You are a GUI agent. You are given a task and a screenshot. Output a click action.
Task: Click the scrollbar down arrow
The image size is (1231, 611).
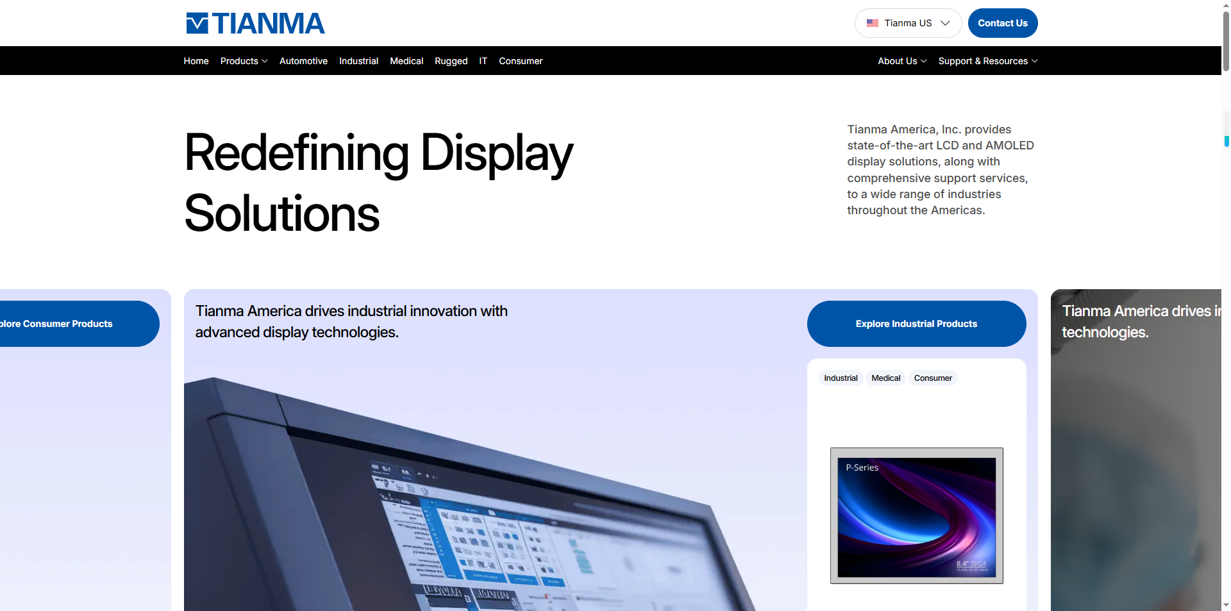click(1226, 605)
